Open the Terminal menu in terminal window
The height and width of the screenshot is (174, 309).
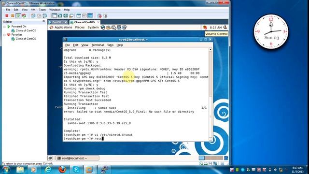[x=98, y=45]
